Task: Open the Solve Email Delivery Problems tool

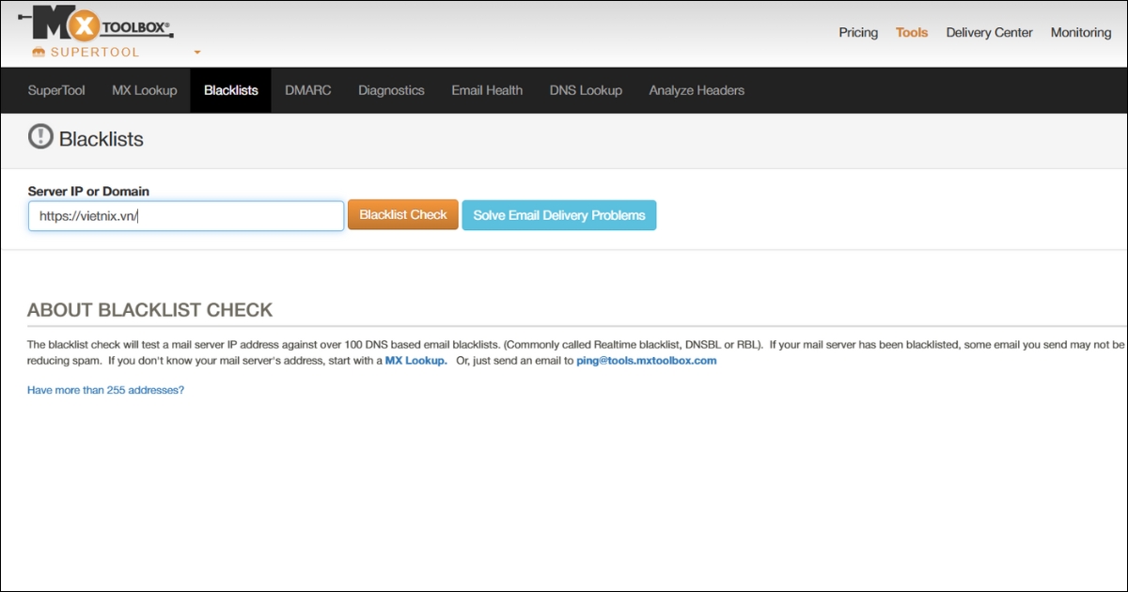Action: [x=558, y=214]
